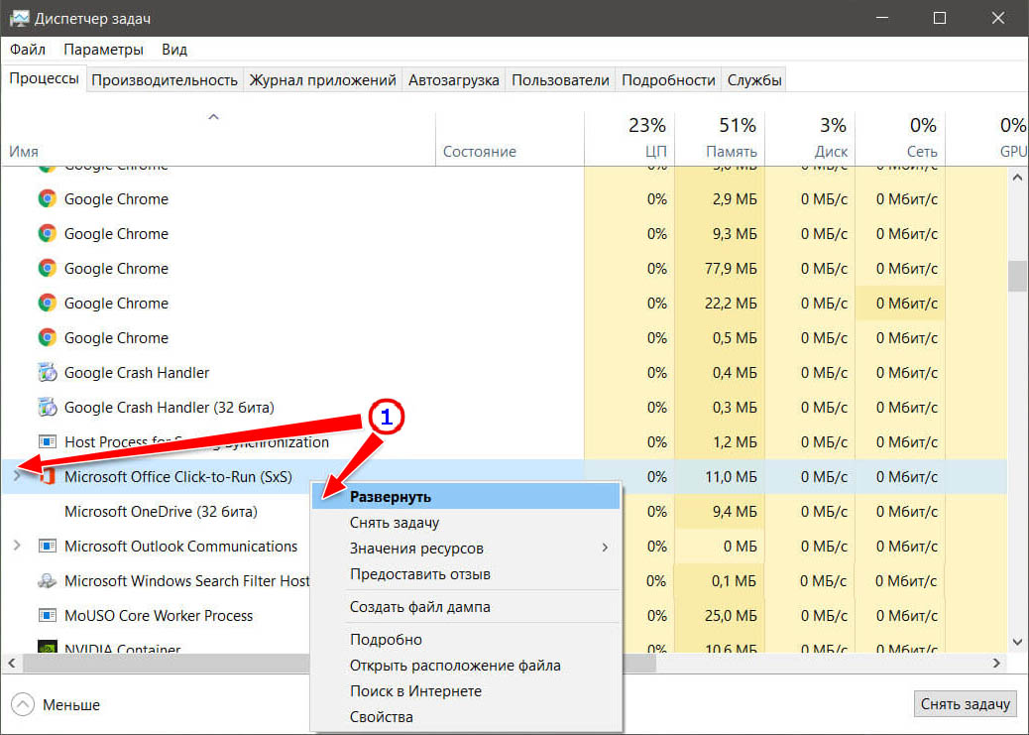Click the vertical scrollbar down arrow
Screen dimensions: 1029x735
click(1017, 643)
